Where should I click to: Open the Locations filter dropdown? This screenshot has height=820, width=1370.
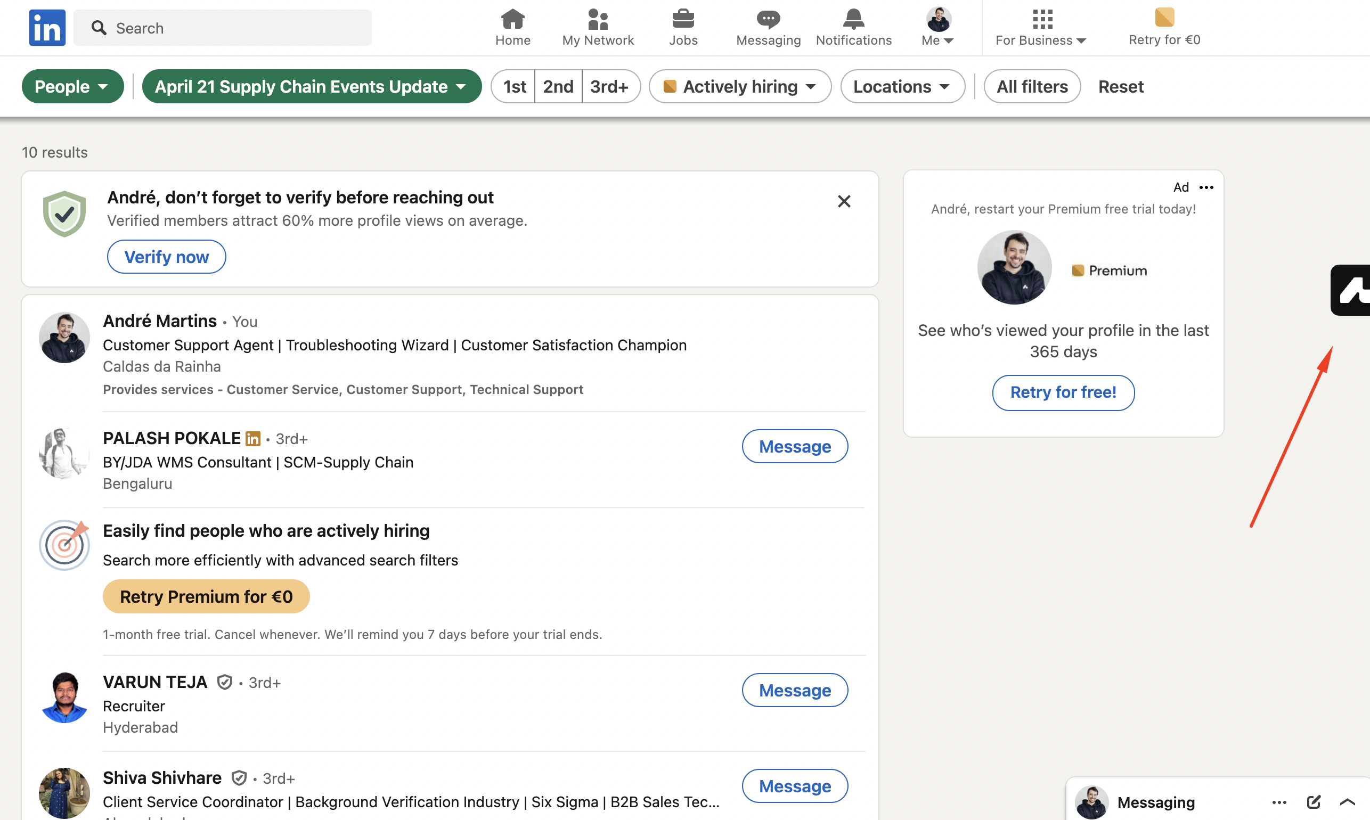902,86
